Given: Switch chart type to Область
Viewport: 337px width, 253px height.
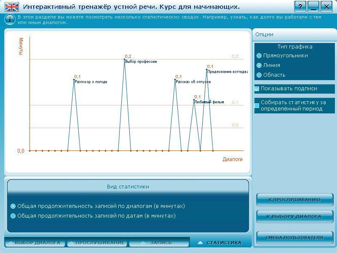Looking at the screenshot, I should coord(259,75).
